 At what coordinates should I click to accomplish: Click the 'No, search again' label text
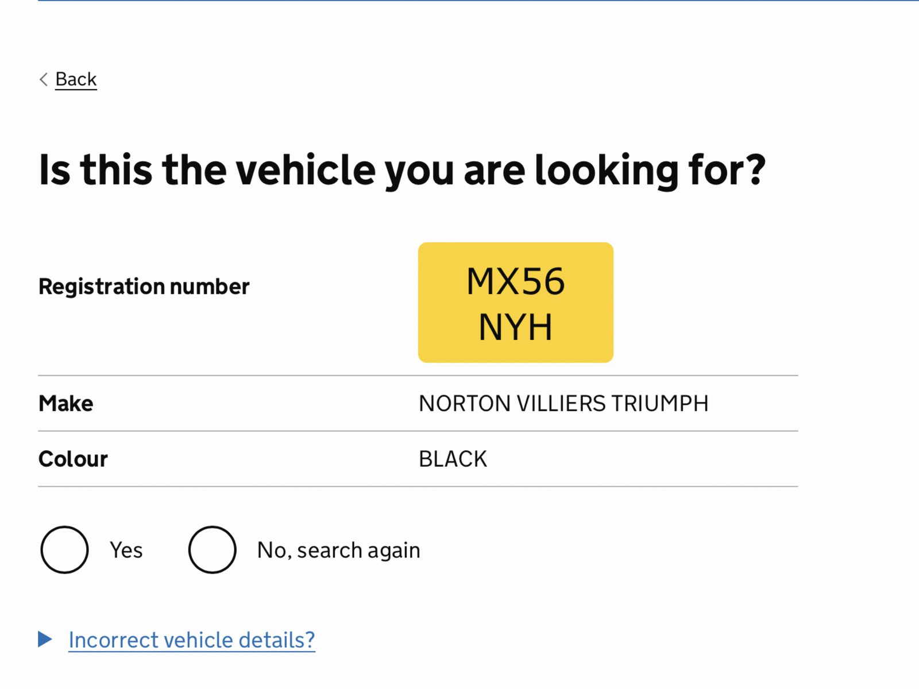coord(338,550)
